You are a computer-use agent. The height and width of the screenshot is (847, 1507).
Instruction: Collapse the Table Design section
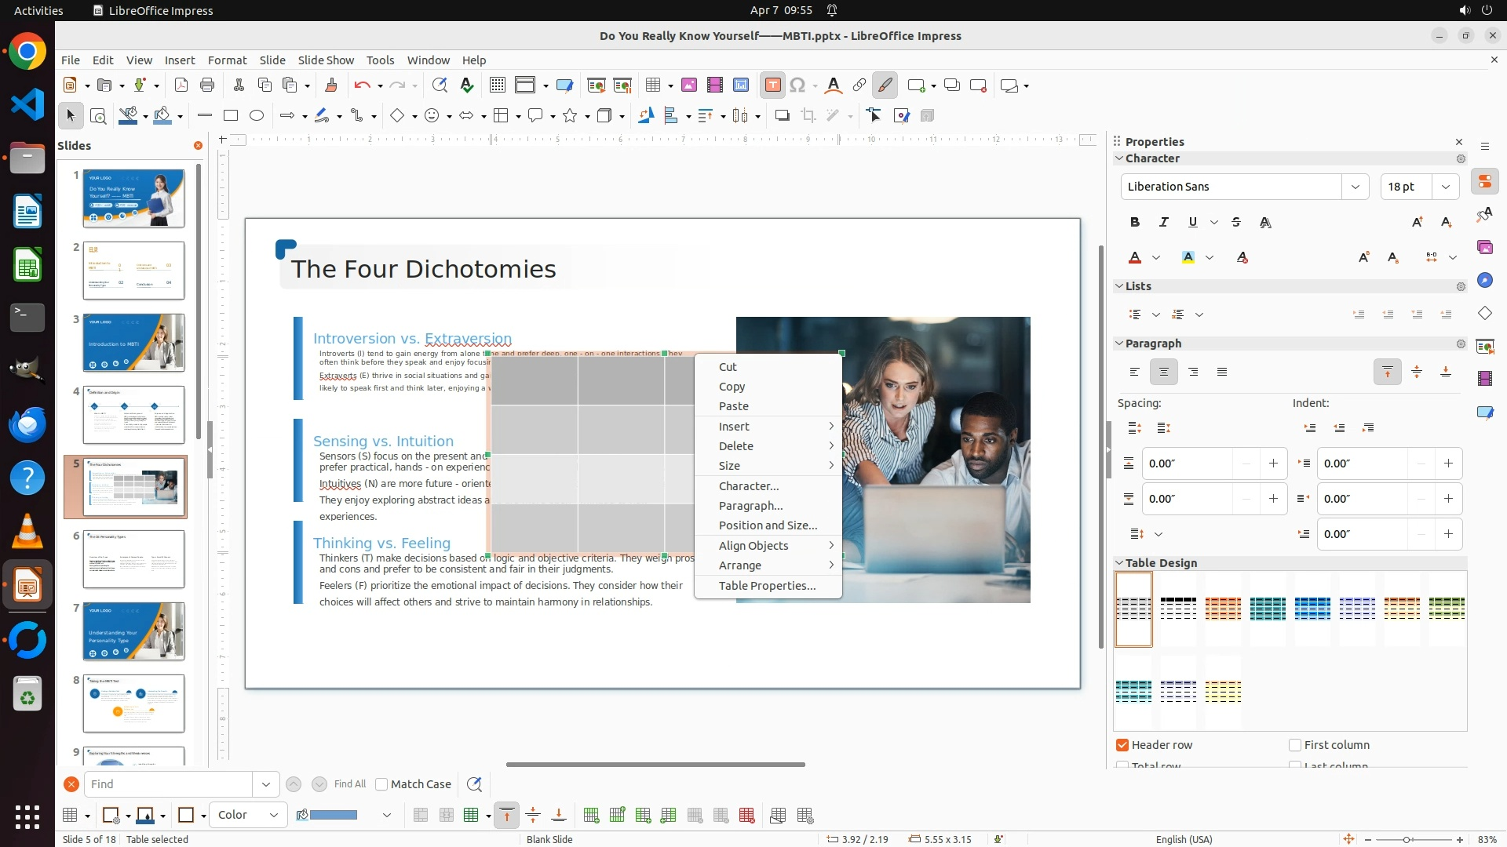click(1119, 563)
